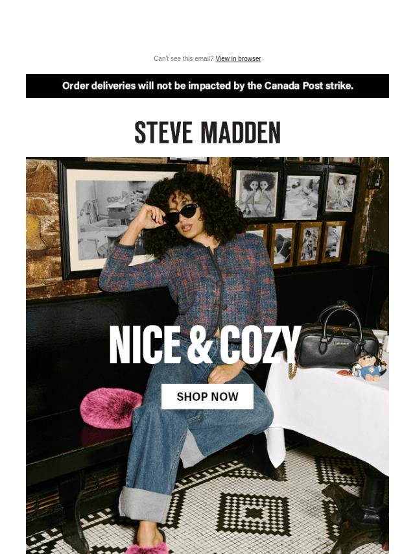Click the handbag's gold chain strap
415x554 pixels.
(x=292, y=367)
